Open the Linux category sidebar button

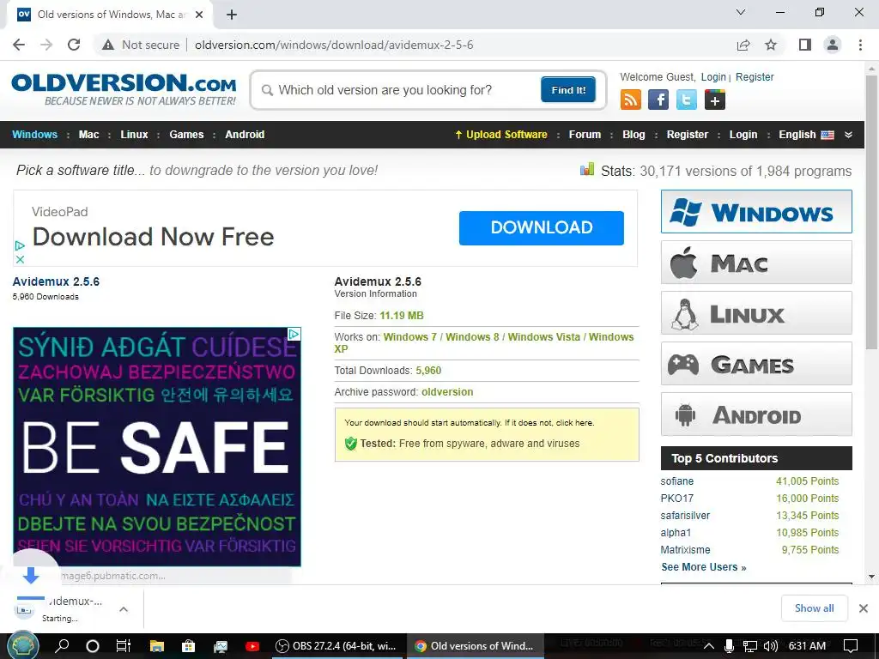point(756,312)
